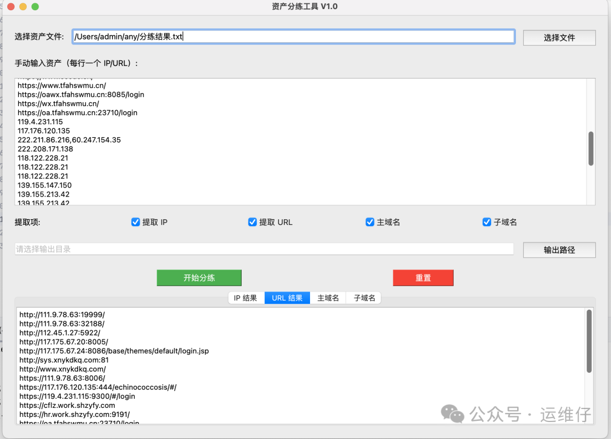This screenshot has width=611, height=439.
Task: Toggle the 提取 IP checkbox
Action: click(136, 222)
